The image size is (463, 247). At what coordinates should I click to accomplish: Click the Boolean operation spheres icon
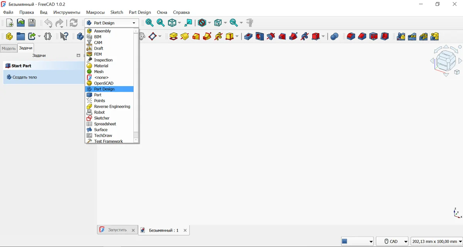click(335, 36)
